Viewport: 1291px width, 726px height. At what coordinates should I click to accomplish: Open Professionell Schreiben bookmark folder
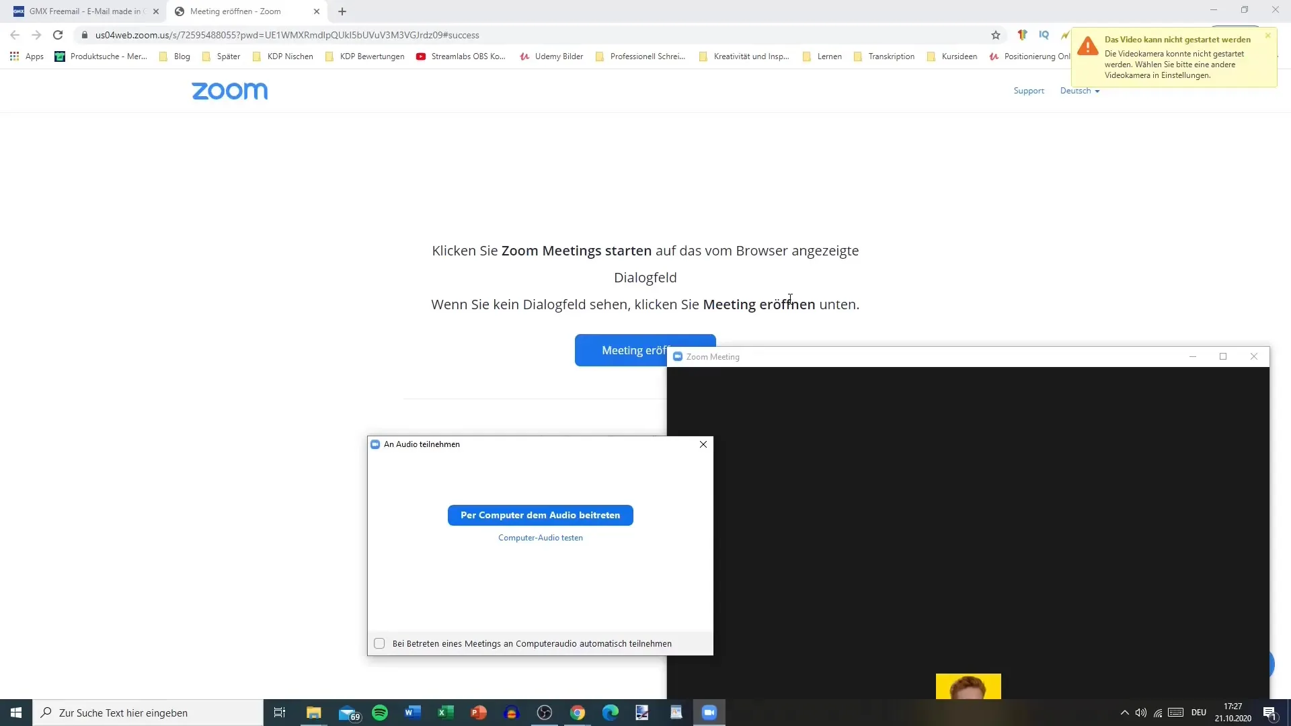click(x=641, y=56)
